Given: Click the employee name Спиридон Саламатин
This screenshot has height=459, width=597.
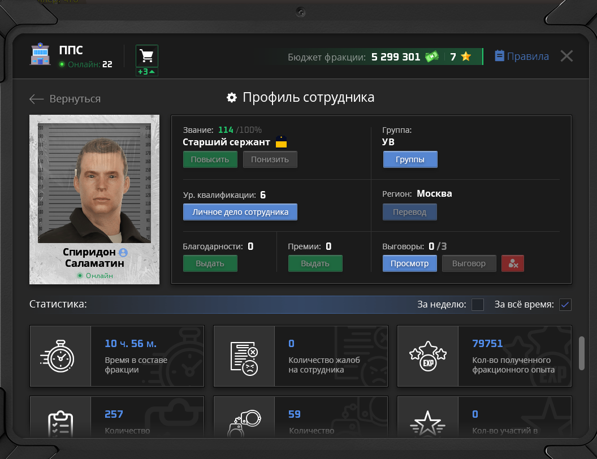Looking at the screenshot, I should click(94, 258).
